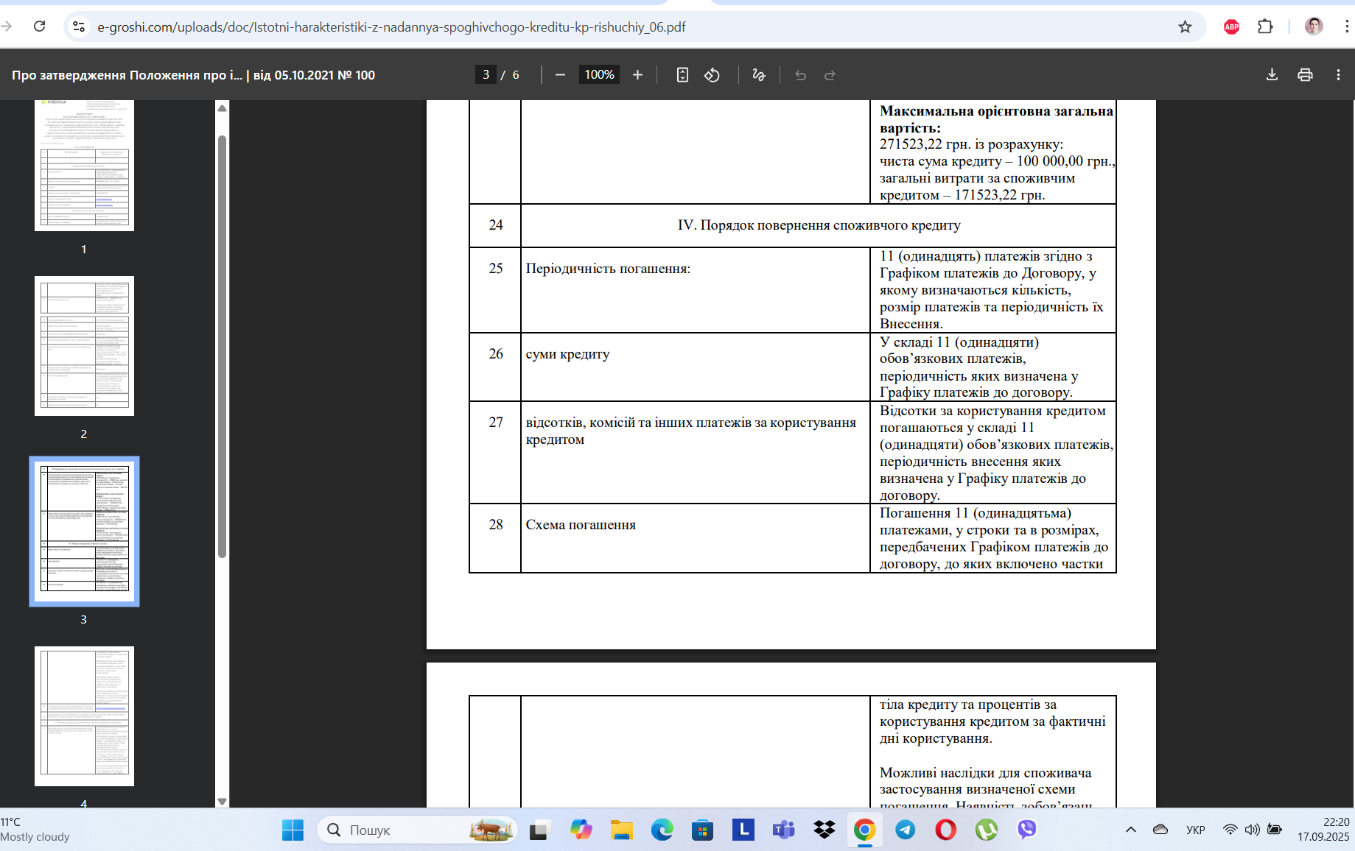Open site information icon in address bar
1355x851 pixels.
click(x=78, y=27)
